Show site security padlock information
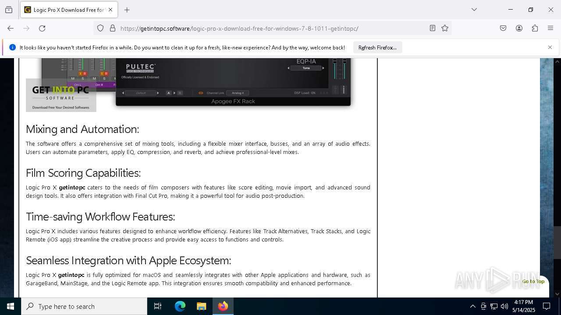Image resolution: width=561 pixels, height=315 pixels. click(x=113, y=28)
